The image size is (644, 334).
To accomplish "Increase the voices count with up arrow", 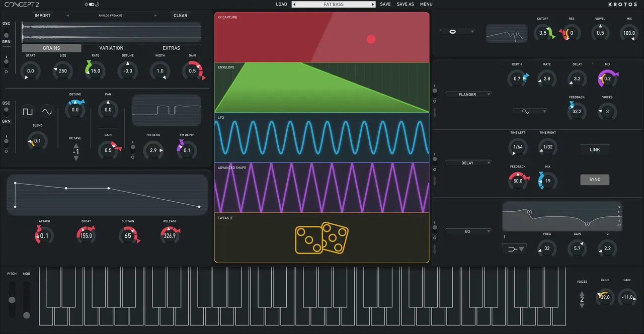I will click(582, 293).
